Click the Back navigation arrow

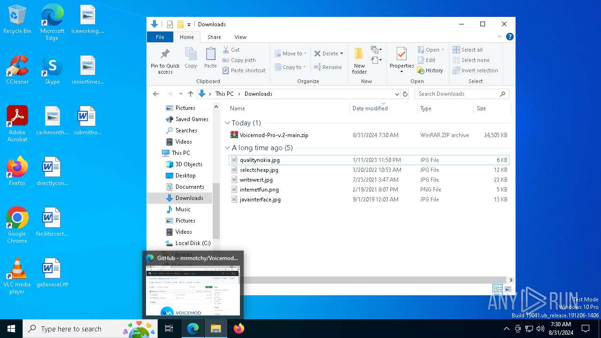[x=156, y=94]
